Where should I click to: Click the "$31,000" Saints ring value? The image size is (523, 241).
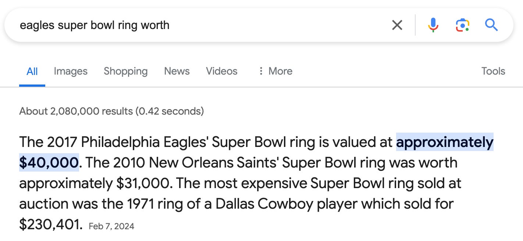point(143,183)
